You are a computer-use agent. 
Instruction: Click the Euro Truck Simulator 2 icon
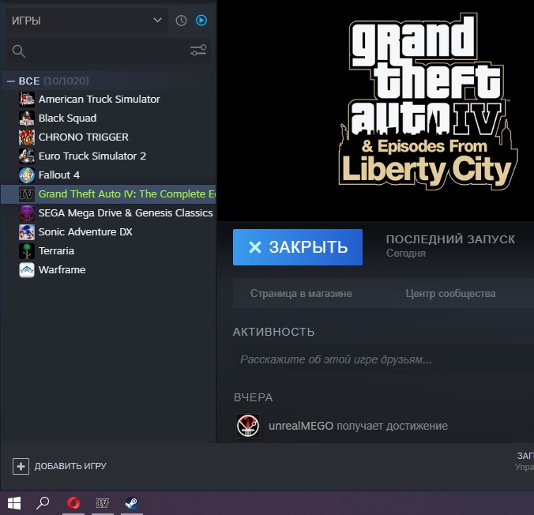pyautogui.click(x=27, y=156)
